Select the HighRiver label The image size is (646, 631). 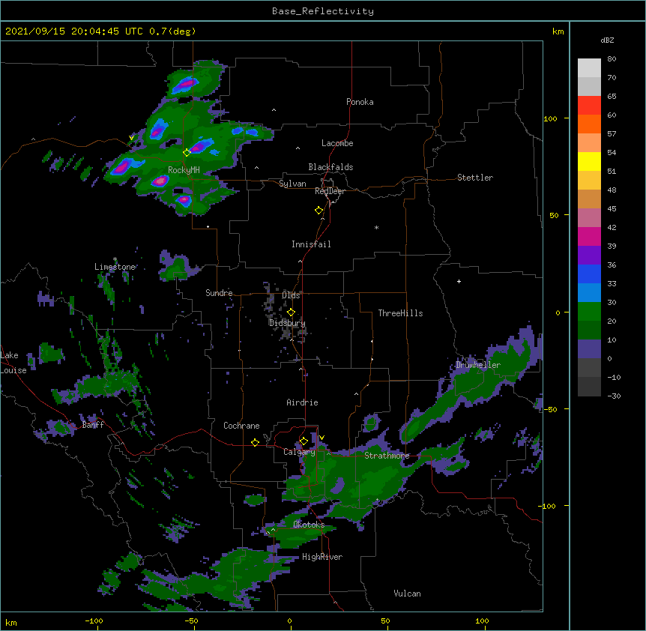tap(322, 557)
